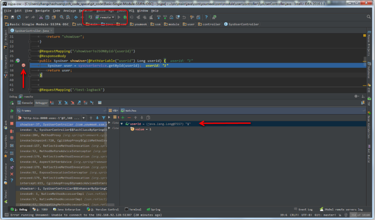Open debug settings gear icon in sidebar
Viewport: 375px width, 220px height.
12,160
